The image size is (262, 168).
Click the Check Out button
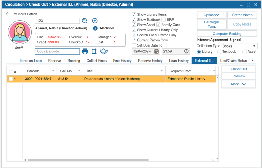239,69
